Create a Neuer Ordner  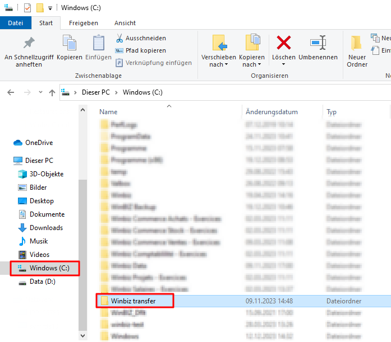point(357,50)
